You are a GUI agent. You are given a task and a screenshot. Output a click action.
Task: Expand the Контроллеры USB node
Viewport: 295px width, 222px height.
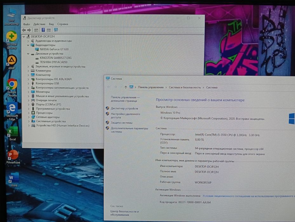coord(28,83)
